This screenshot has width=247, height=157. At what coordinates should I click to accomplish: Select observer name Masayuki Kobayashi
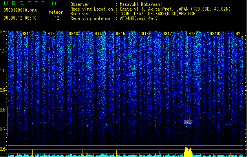click(141, 4)
